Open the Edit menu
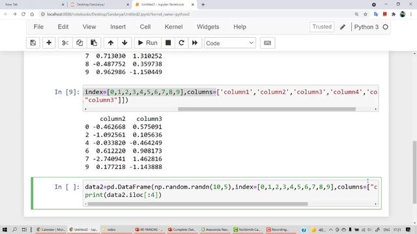 (63, 27)
